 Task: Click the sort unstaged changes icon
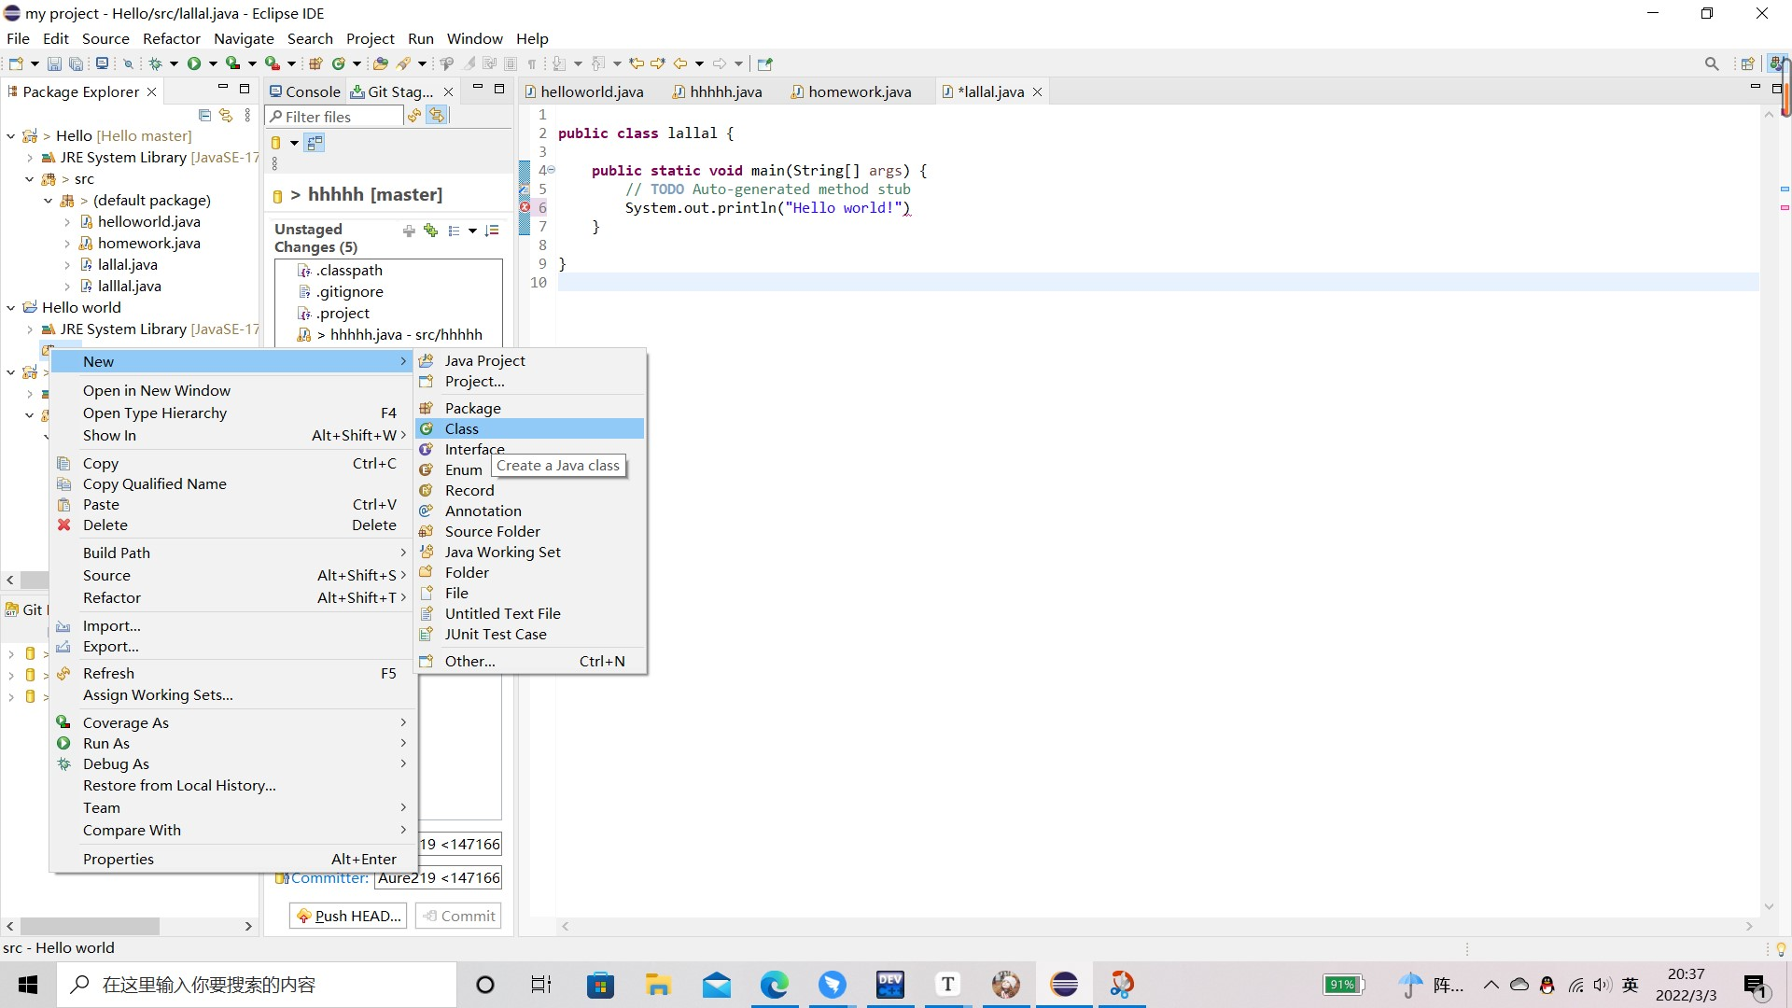(x=492, y=231)
